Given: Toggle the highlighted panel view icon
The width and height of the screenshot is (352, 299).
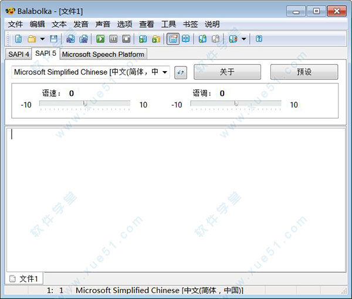Looking at the screenshot, I should coord(173,39).
